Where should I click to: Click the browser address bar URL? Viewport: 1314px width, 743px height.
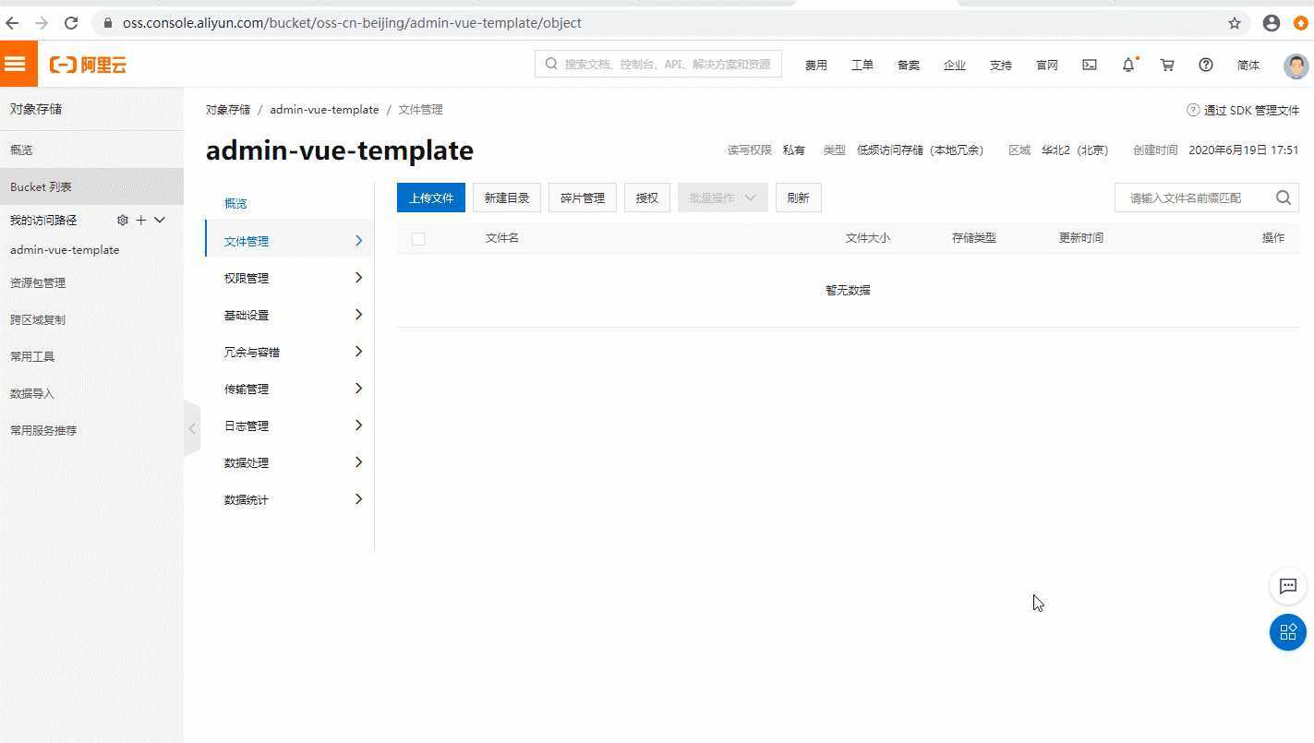(x=352, y=23)
